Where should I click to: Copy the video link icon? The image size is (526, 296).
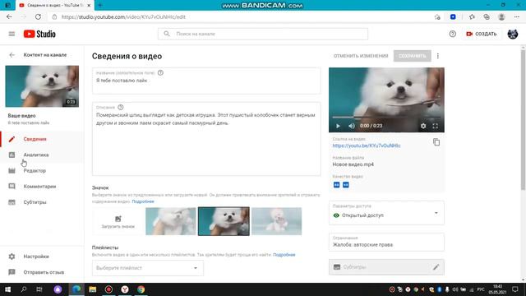436,142
